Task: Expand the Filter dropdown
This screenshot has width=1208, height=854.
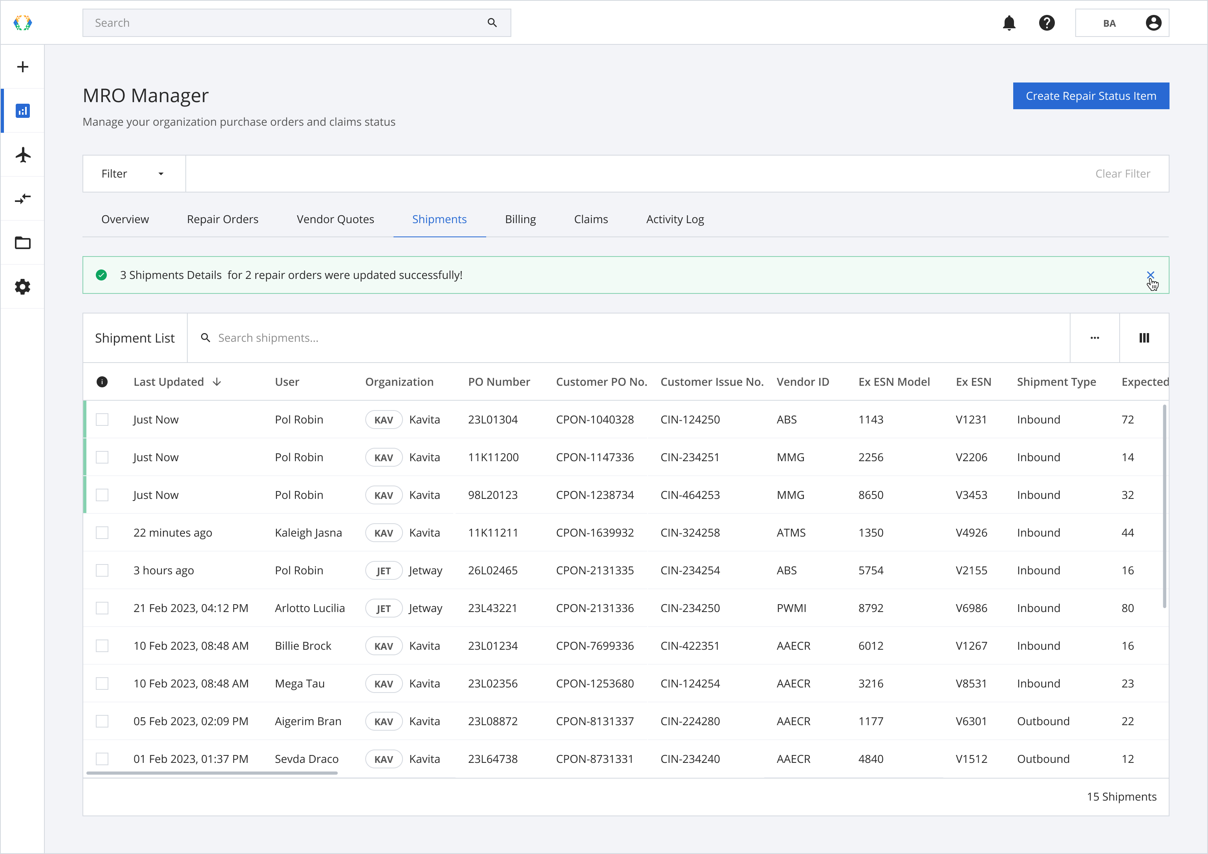Action: click(134, 174)
